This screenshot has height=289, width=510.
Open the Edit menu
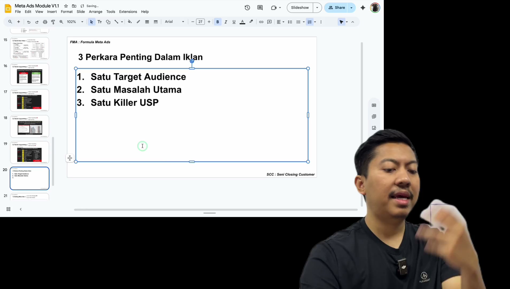pyautogui.click(x=28, y=12)
